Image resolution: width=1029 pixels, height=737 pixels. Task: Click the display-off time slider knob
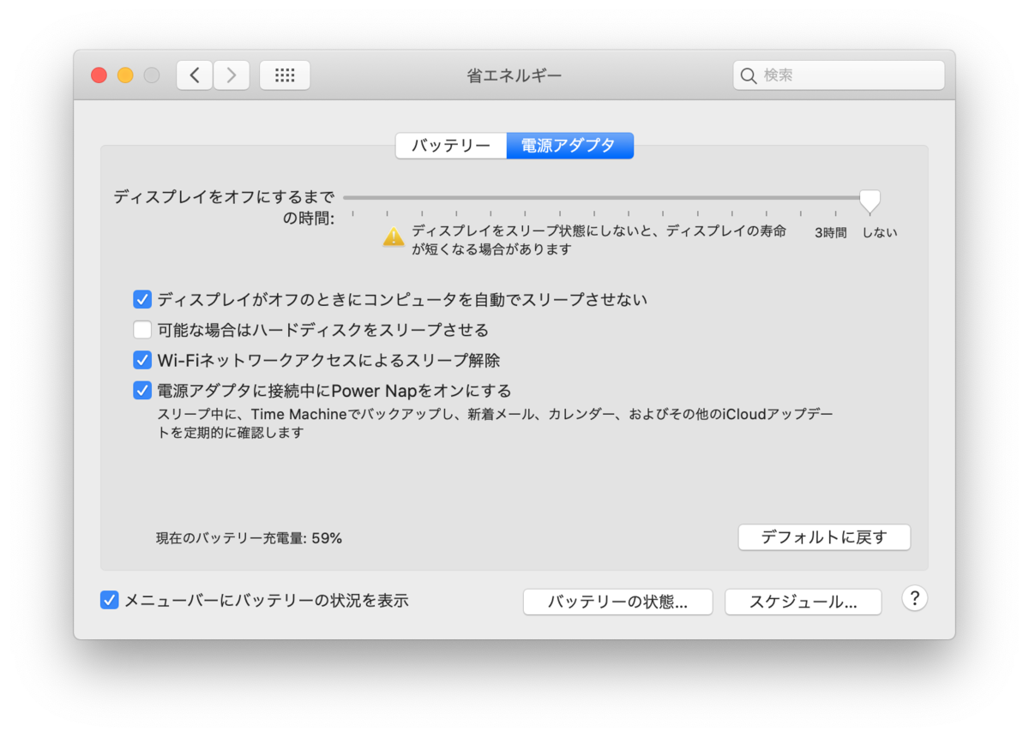870,201
